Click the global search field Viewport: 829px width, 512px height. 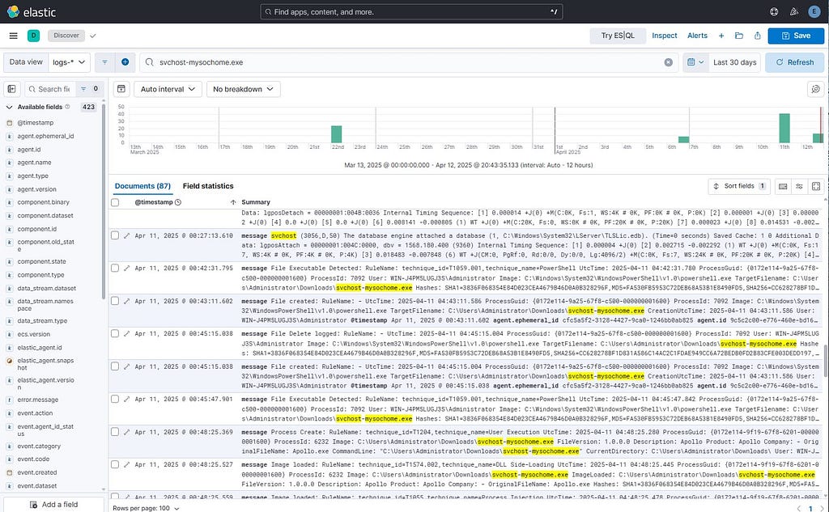[411, 11]
